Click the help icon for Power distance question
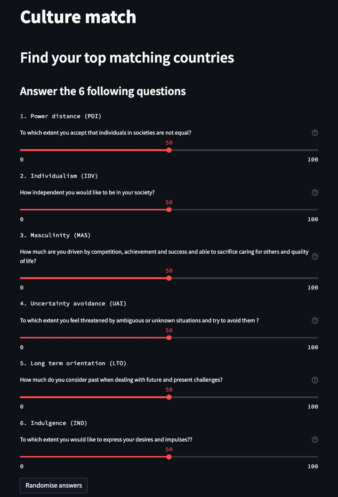 tap(315, 133)
